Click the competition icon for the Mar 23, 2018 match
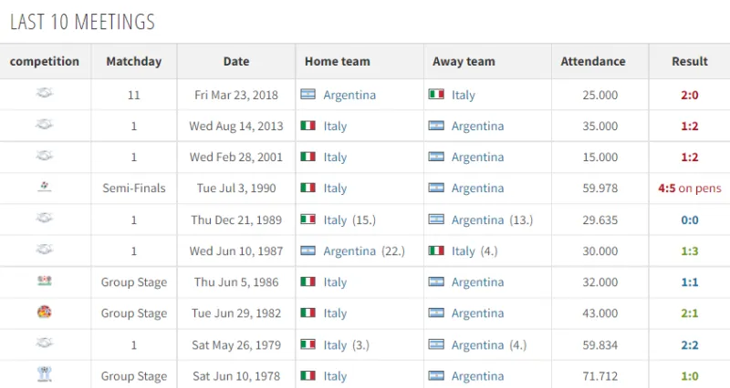730x388 pixels. click(46, 94)
